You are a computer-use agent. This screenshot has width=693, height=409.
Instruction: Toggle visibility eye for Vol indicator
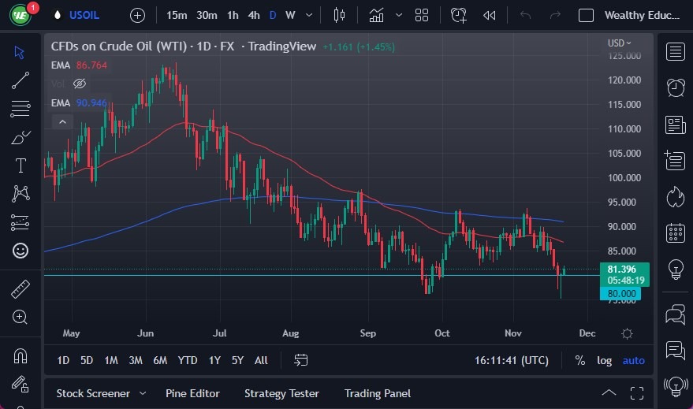coord(79,84)
